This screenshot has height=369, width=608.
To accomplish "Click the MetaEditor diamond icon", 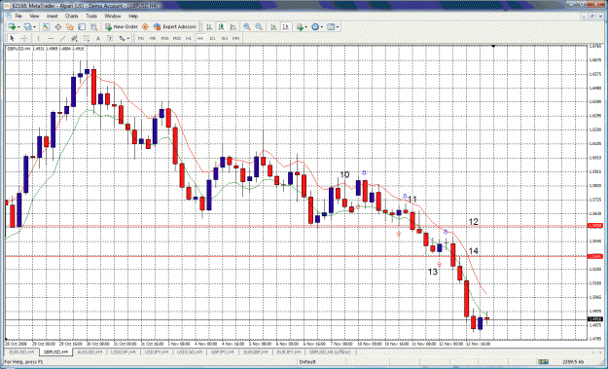I will click(145, 26).
